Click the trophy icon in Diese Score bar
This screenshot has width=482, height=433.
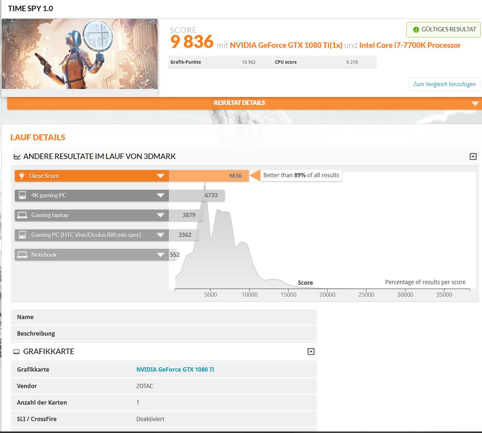pyautogui.click(x=22, y=176)
